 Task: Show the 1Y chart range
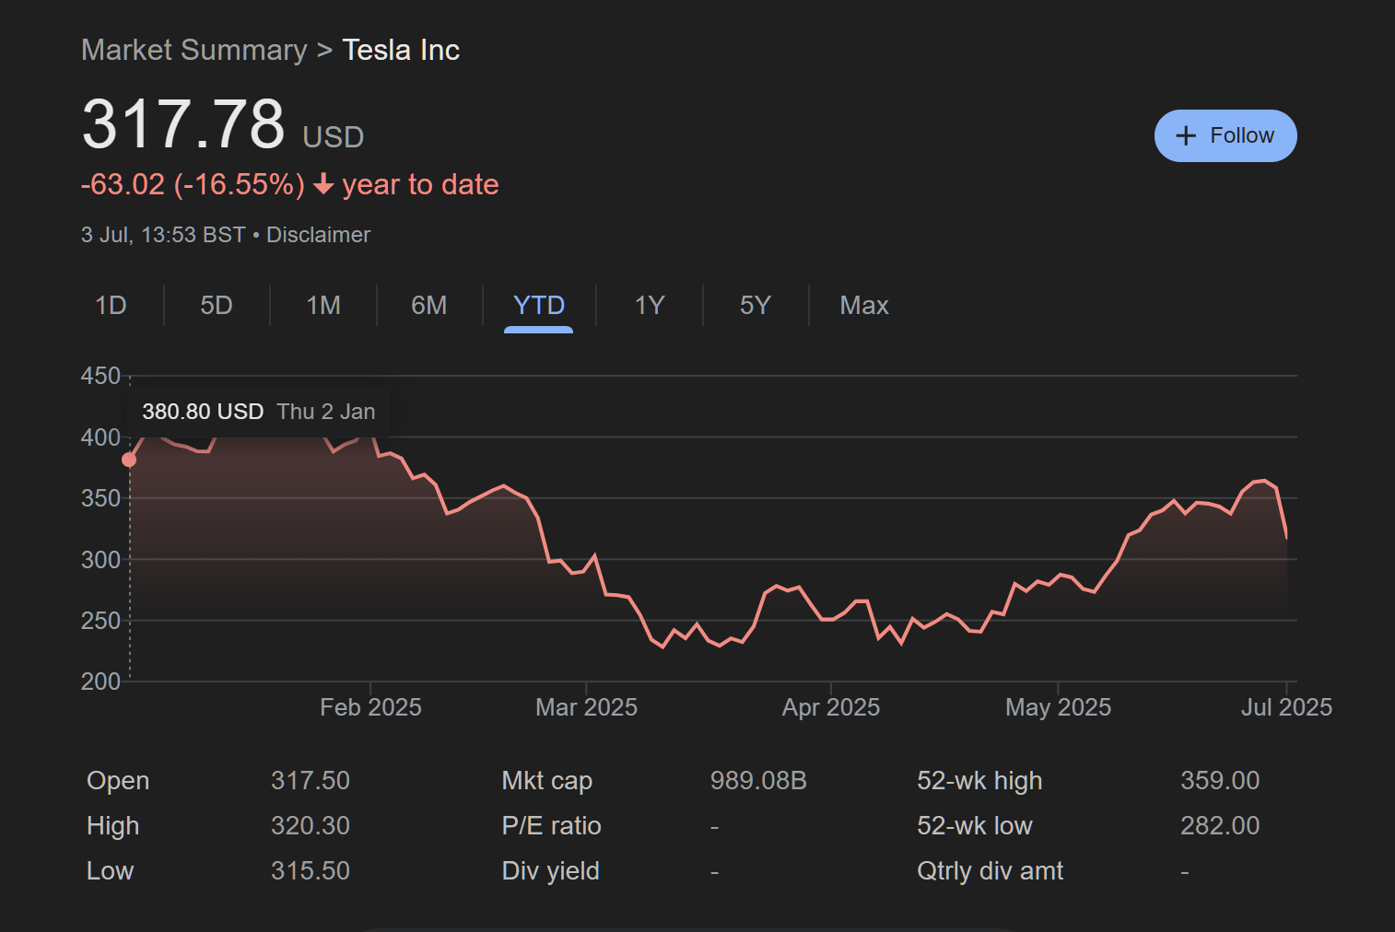click(650, 305)
